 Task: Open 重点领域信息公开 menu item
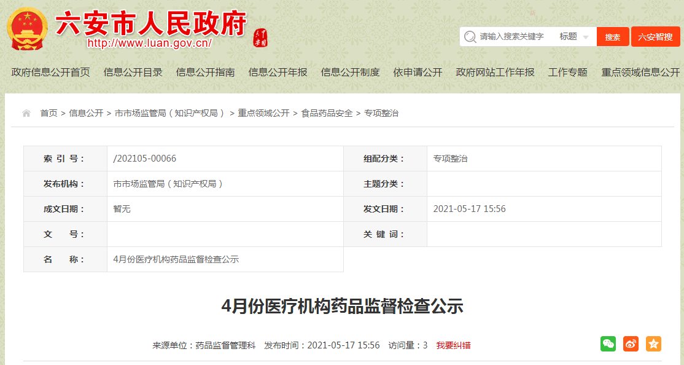641,73
